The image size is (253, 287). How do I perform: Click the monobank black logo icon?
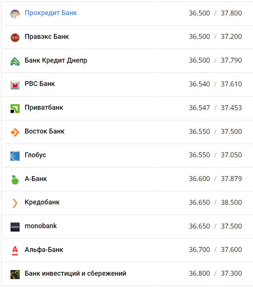pos(15,227)
